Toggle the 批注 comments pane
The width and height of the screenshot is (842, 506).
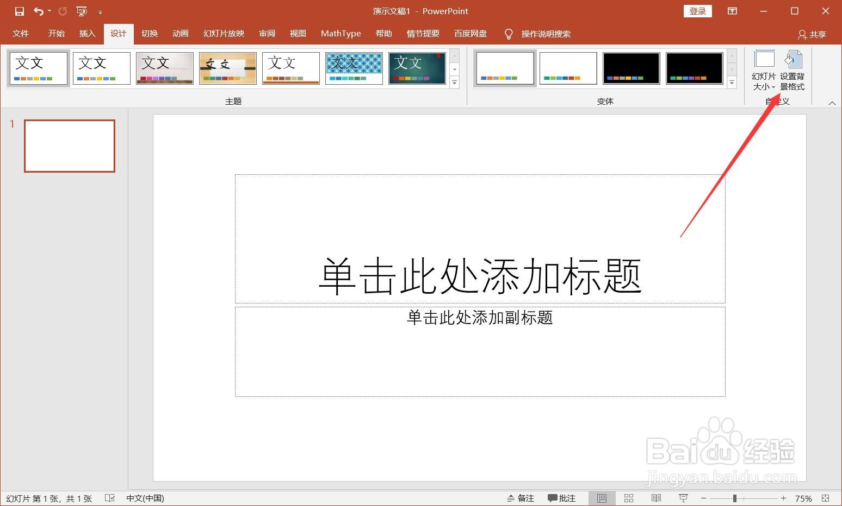point(561,498)
